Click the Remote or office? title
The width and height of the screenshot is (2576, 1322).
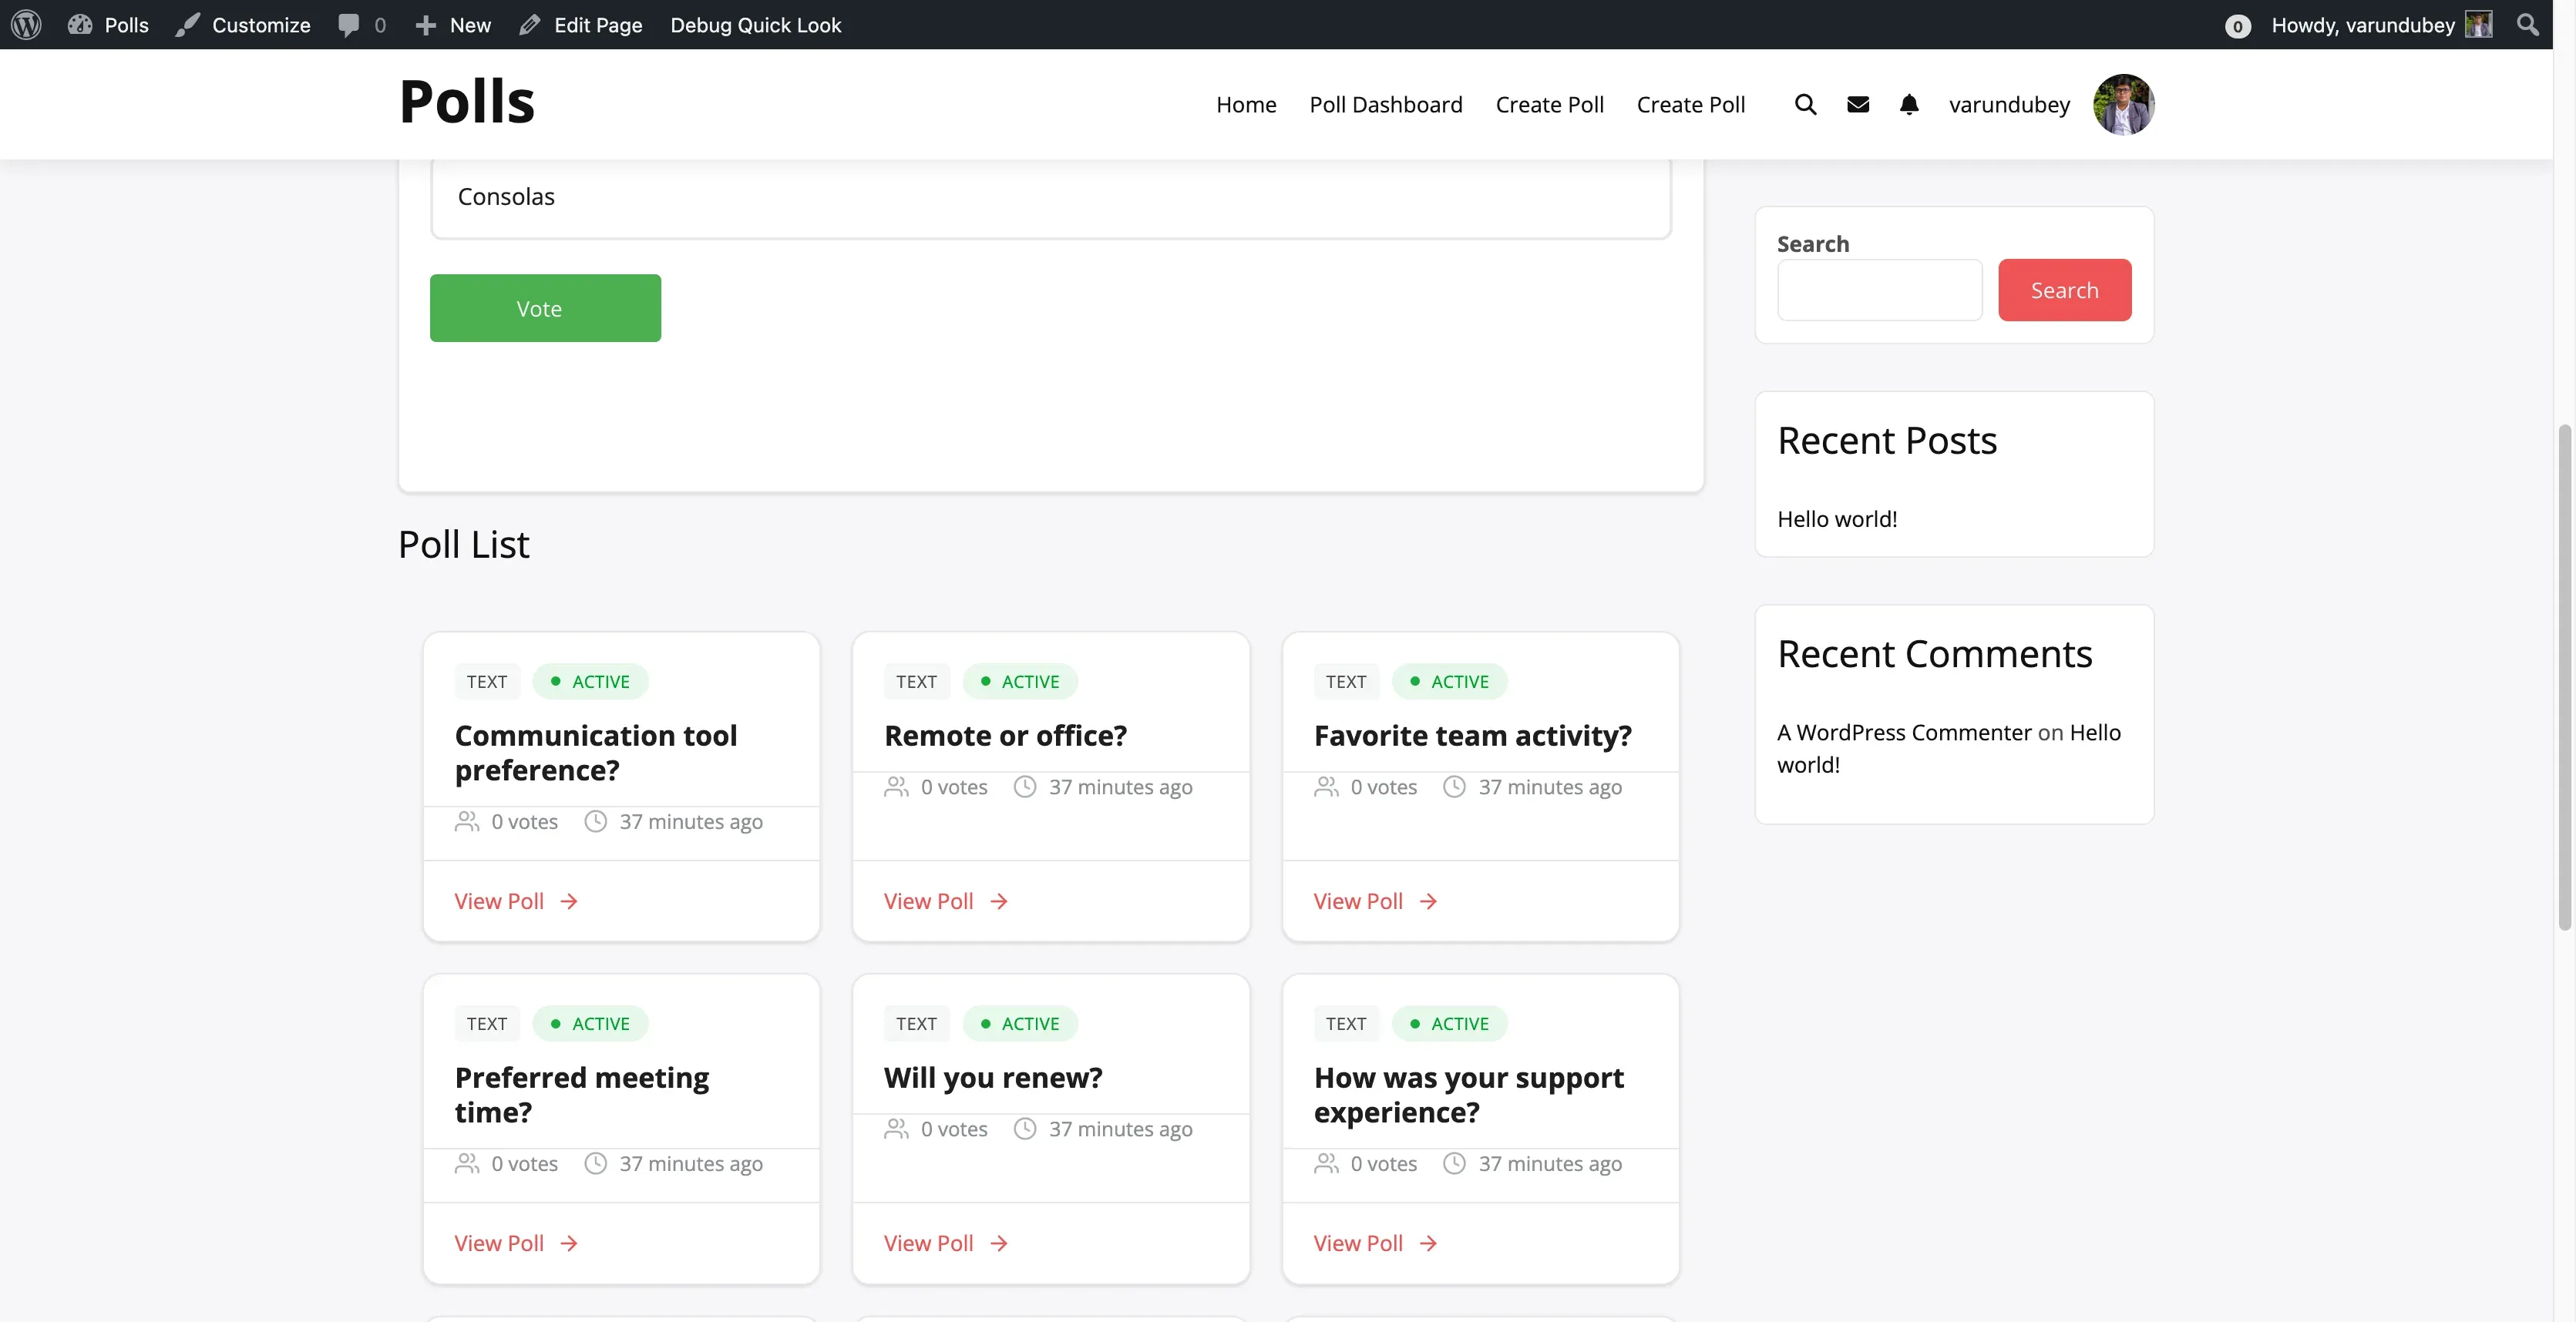(x=1005, y=736)
